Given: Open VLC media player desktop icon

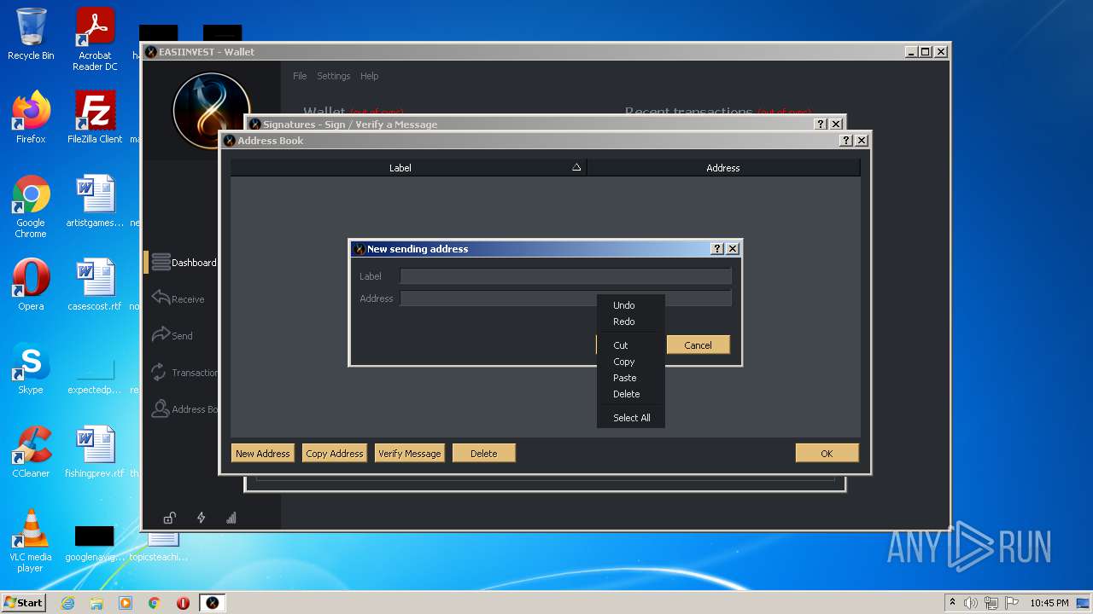Looking at the screenshot, I should point(31,541).
